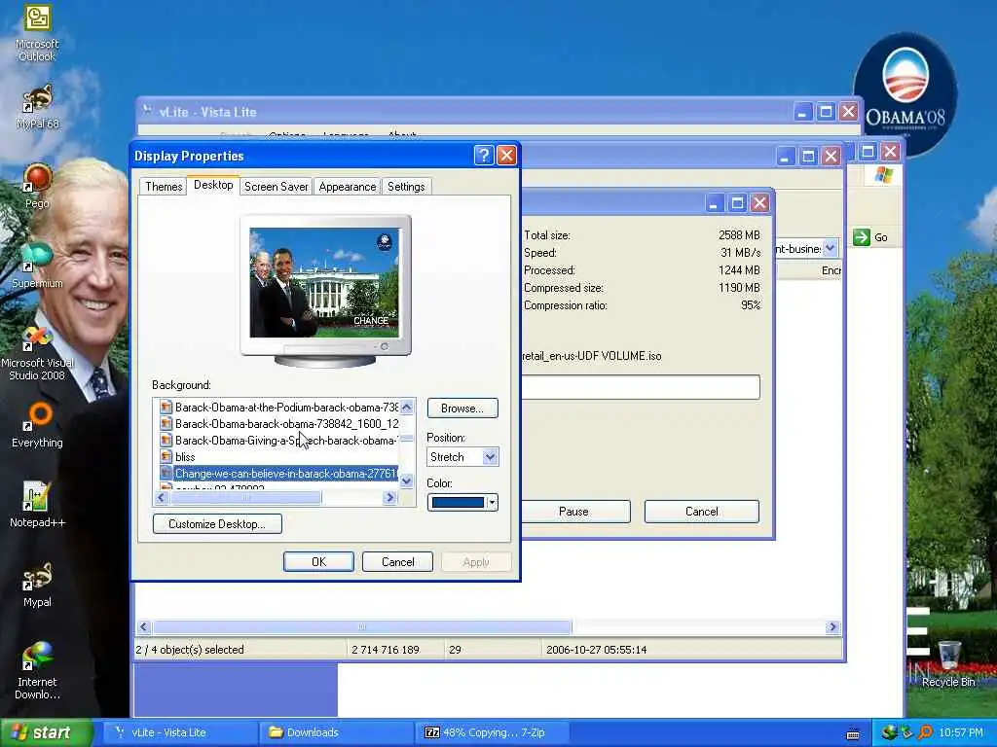Open the Recycle Bin

click(948, 664)
